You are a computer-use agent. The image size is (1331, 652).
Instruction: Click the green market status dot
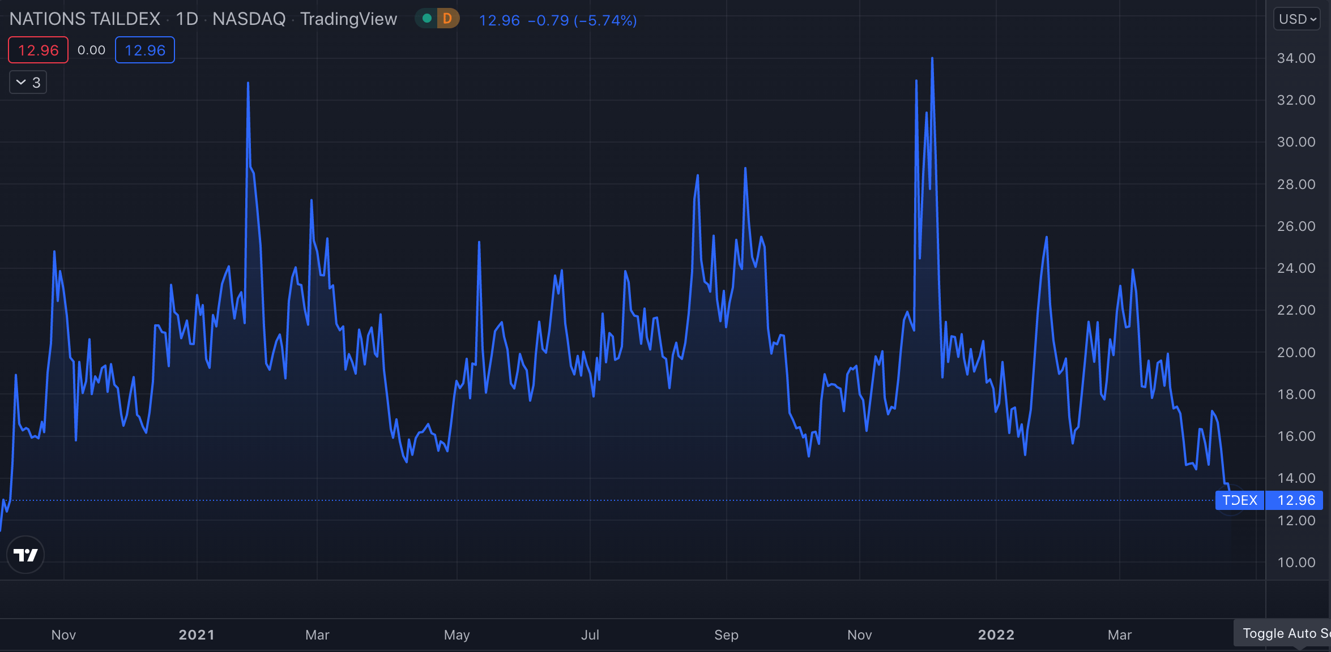(x=428, y=19)
